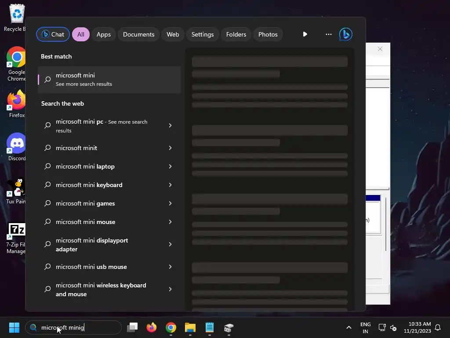Open Bing Chat from the search panel
Image resolution: width=450 pixels, height=338 pixels.
click(53, 34)
